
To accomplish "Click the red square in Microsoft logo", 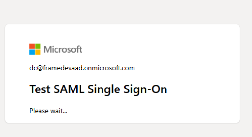I will tap(32, 46).
